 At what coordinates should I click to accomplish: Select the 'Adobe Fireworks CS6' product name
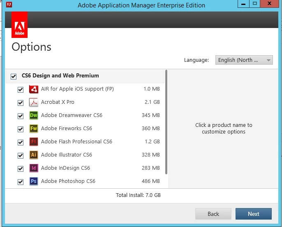66,129
